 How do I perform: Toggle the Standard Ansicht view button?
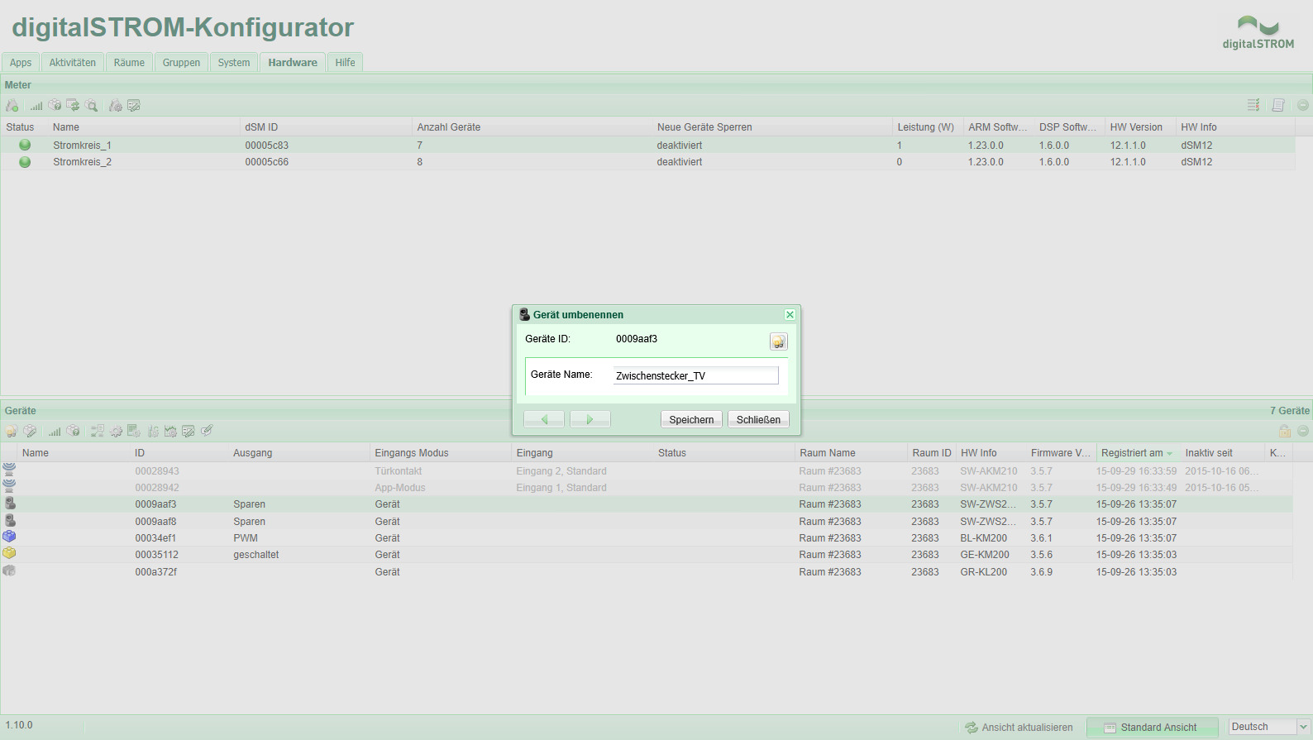1151,728
